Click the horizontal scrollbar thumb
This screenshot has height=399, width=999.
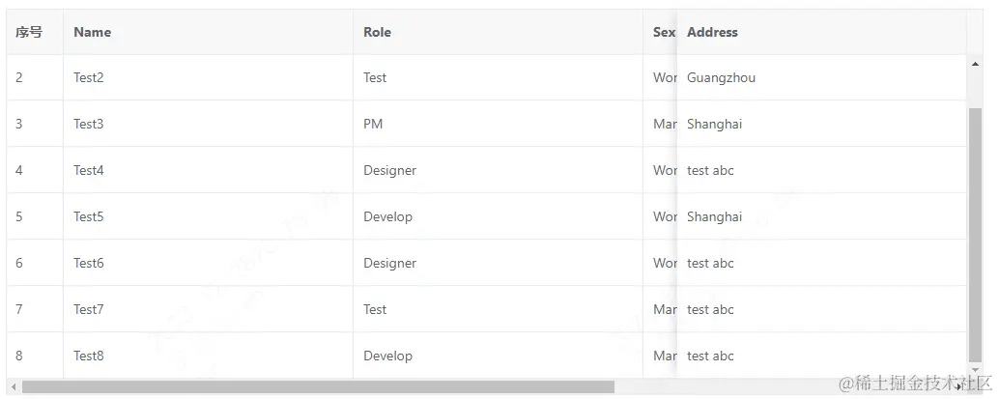(318, 387)
